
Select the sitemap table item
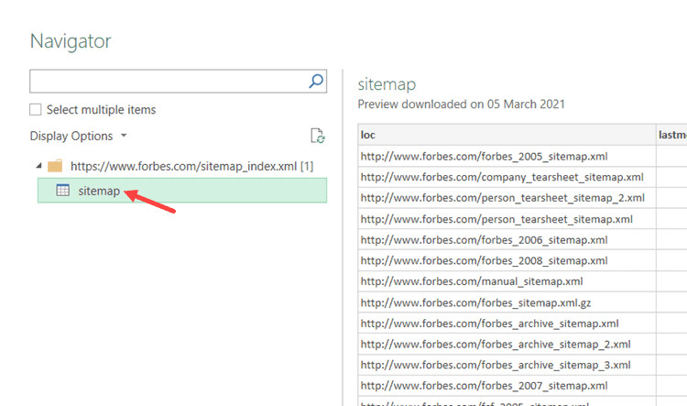pos(99,191)
